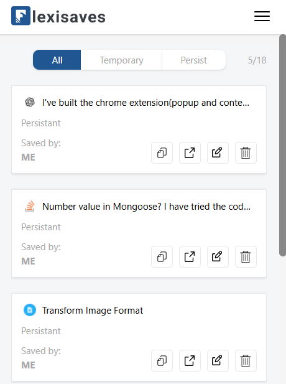286x384 pixels.
Task: Copy the chrome extension saved prompt
Action: (x=162, y=153)
